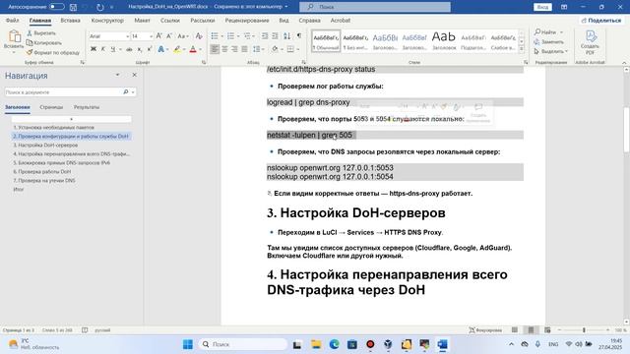This screenshot has height=354, width=630.
Task: Click the Paste (Вставить) clipboard icon
Action: point(14,36)
